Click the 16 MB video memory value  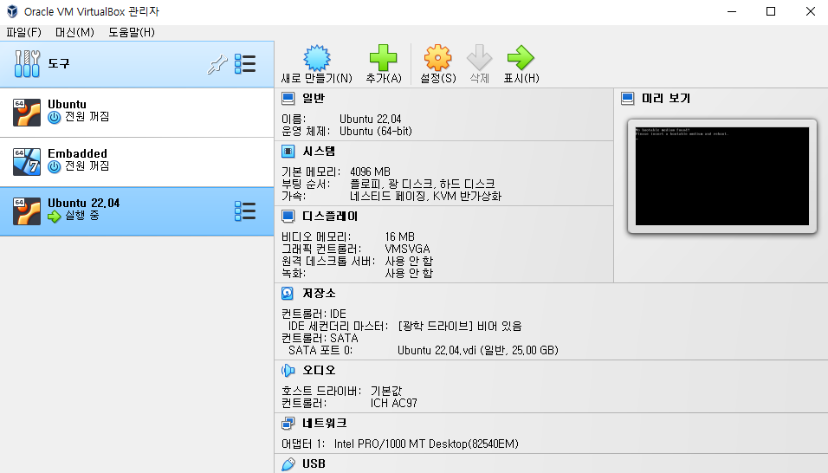point(399,236)
